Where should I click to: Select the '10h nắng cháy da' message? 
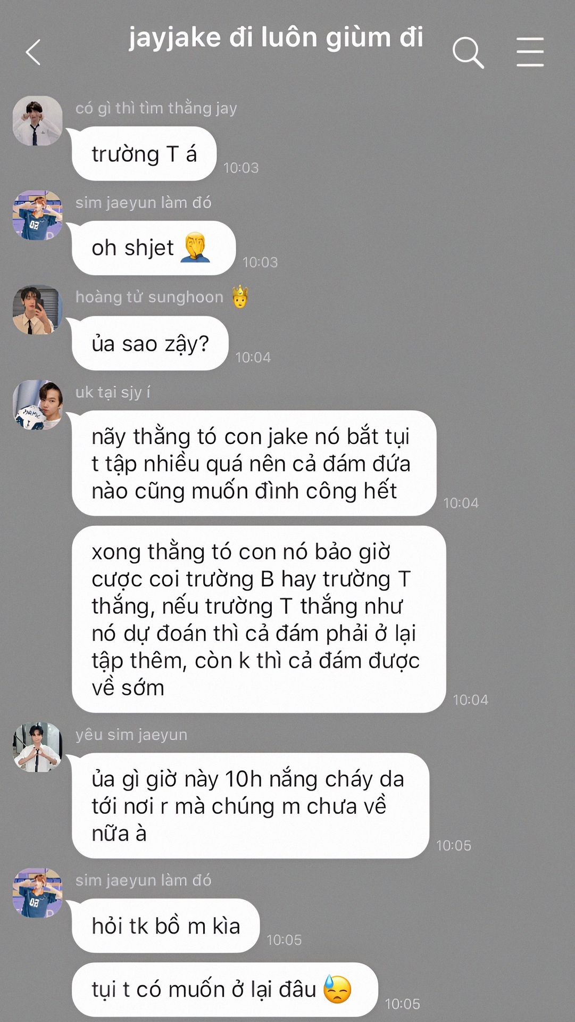[x=251, y=806]
